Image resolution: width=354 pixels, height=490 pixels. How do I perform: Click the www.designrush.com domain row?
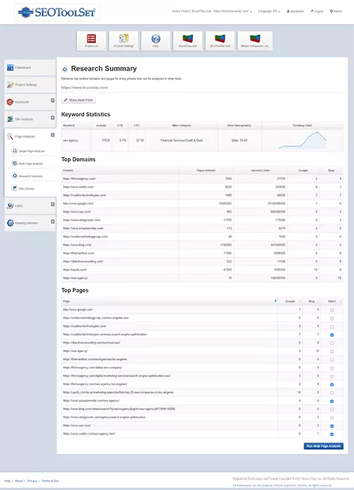click(x=202, y=220)
